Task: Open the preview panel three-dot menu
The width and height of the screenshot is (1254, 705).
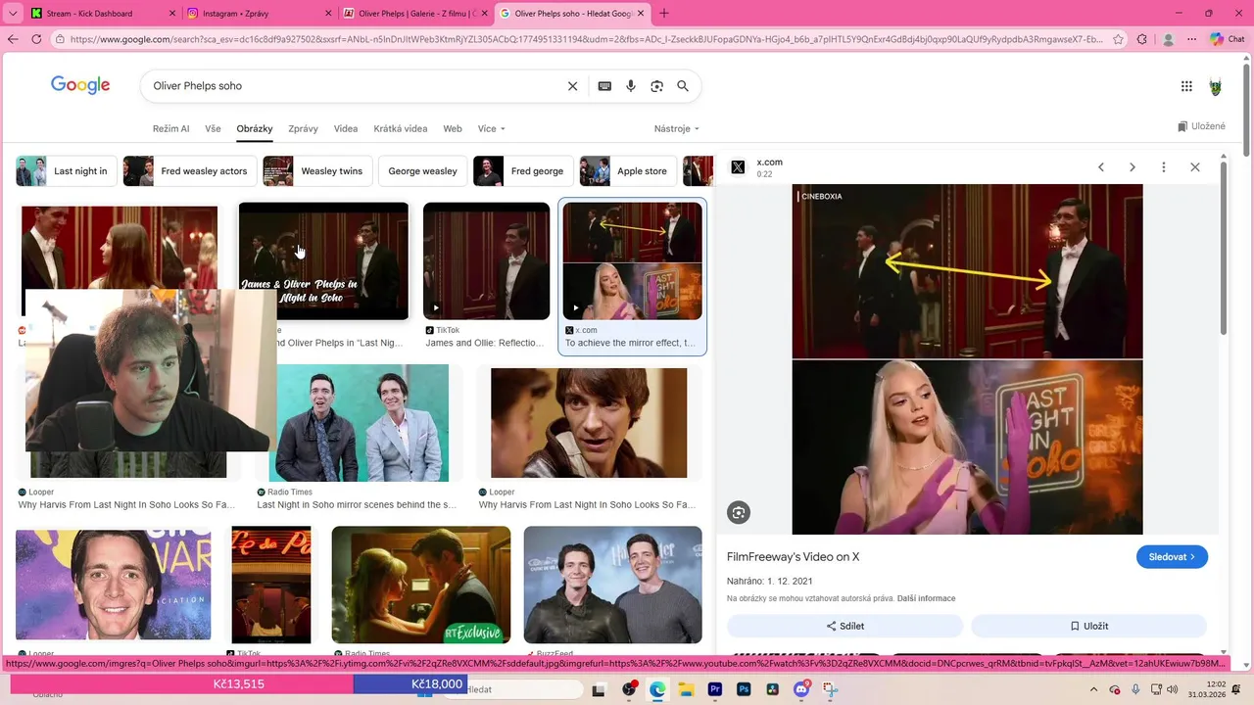Action: 1164,167
